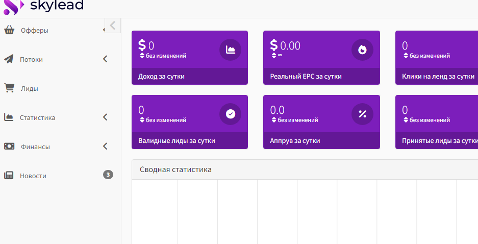Open the Статистика menu item
Viewport: 478px width, 244px height.
[x=38, y=118]
